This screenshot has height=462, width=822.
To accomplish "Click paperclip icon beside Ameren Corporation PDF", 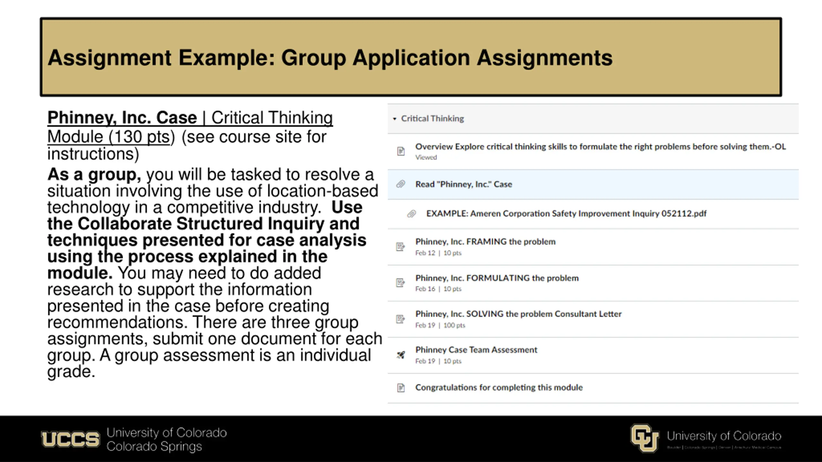I will tap(412, 214).
